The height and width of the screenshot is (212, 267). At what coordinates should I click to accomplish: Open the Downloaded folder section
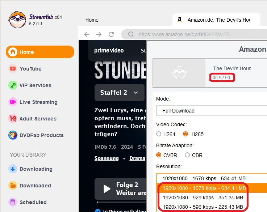[x=35, y=186]
